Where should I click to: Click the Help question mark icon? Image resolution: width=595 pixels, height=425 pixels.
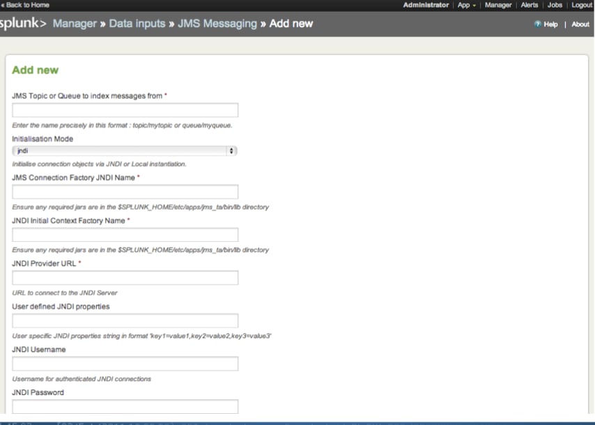pyautogui.click(x=537, y=24)
